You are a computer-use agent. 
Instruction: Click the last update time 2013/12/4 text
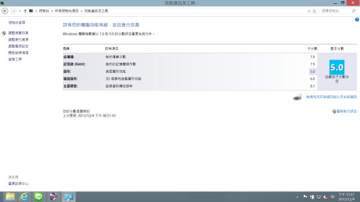coord(89,116)
